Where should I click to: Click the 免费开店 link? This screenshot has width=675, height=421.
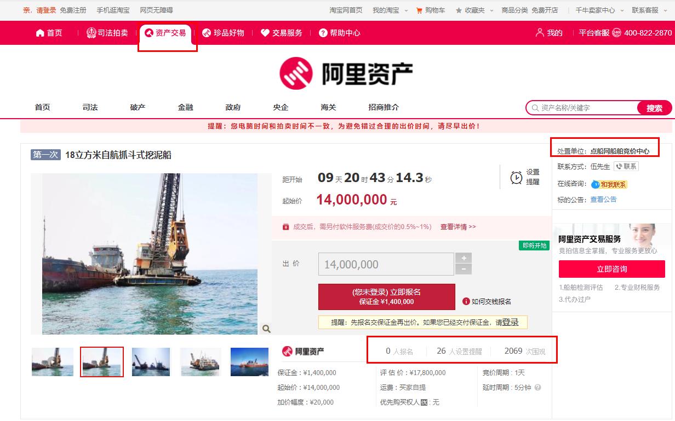point(545,10)
